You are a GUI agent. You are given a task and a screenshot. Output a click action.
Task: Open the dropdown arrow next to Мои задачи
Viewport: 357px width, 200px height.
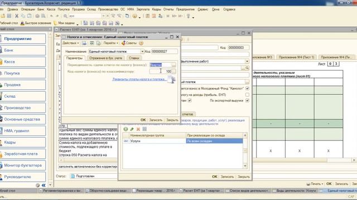coord(78,24)
